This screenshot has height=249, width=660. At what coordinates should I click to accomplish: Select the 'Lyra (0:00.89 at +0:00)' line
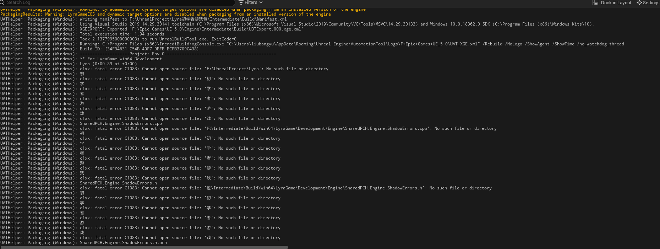[x=69, y=64]
